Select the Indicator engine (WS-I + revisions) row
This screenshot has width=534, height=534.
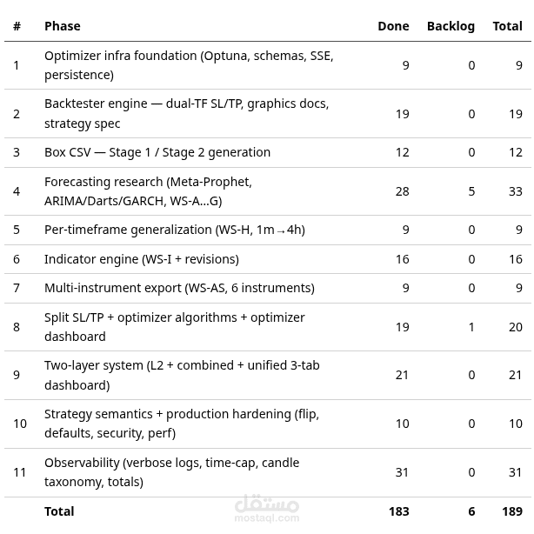(268, 259)
